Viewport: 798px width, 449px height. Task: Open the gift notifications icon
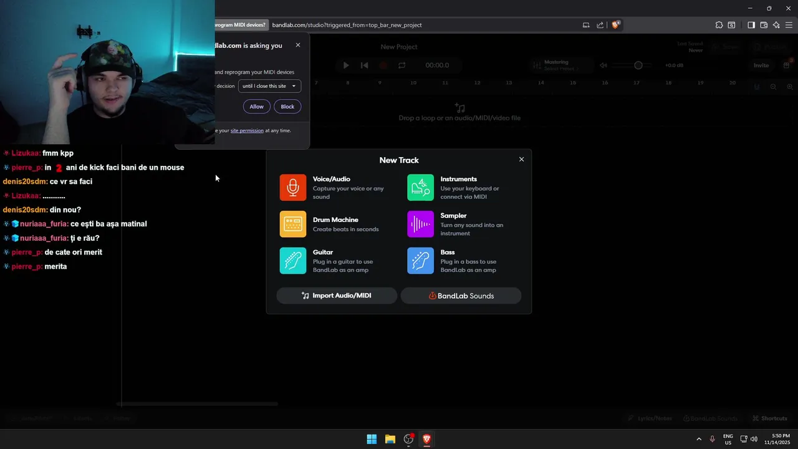787,65
